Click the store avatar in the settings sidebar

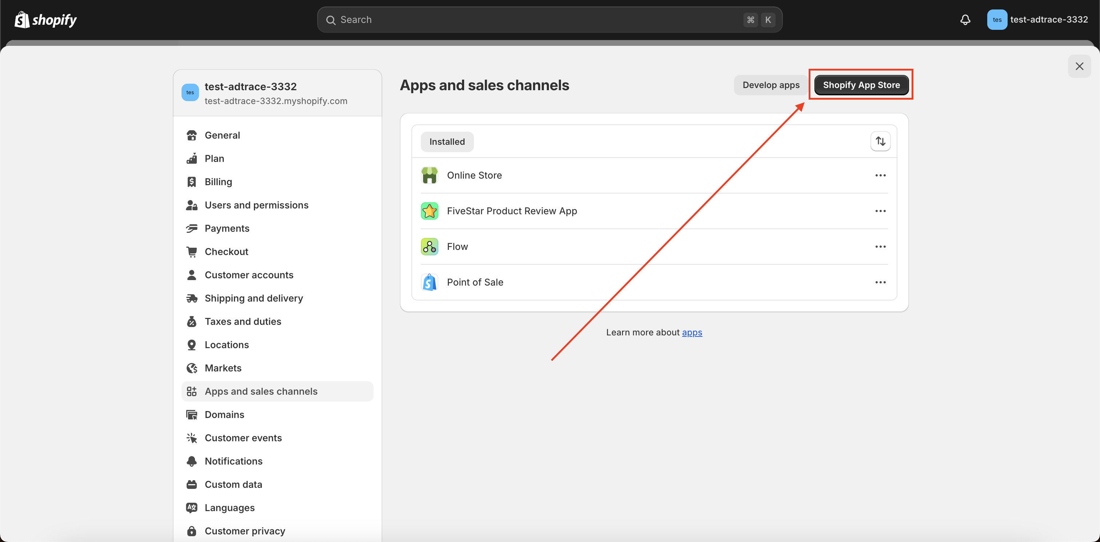click(190, 92)
